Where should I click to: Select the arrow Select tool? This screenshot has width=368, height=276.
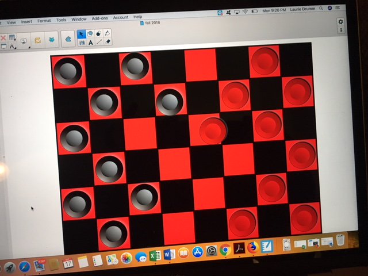coord(81,34)
